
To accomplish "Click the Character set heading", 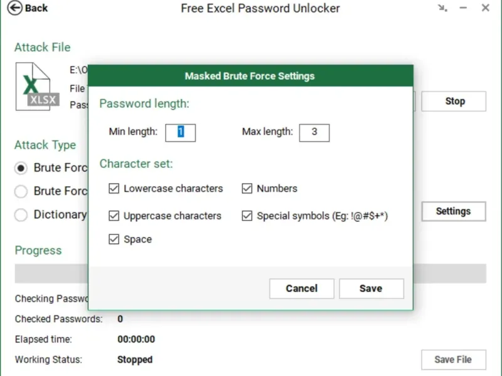I will coord(136,164).
